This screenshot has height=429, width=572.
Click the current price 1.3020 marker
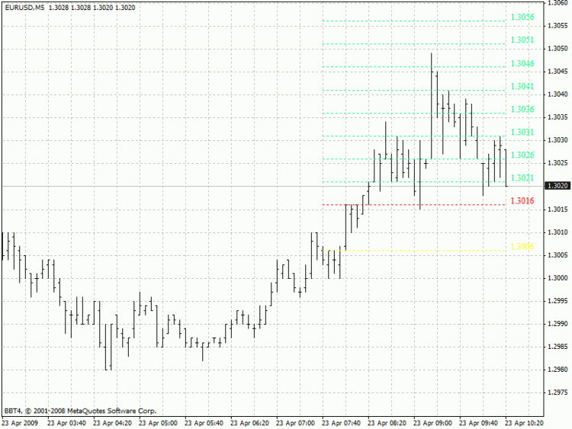pyautogui.click(x=557, y=186)
